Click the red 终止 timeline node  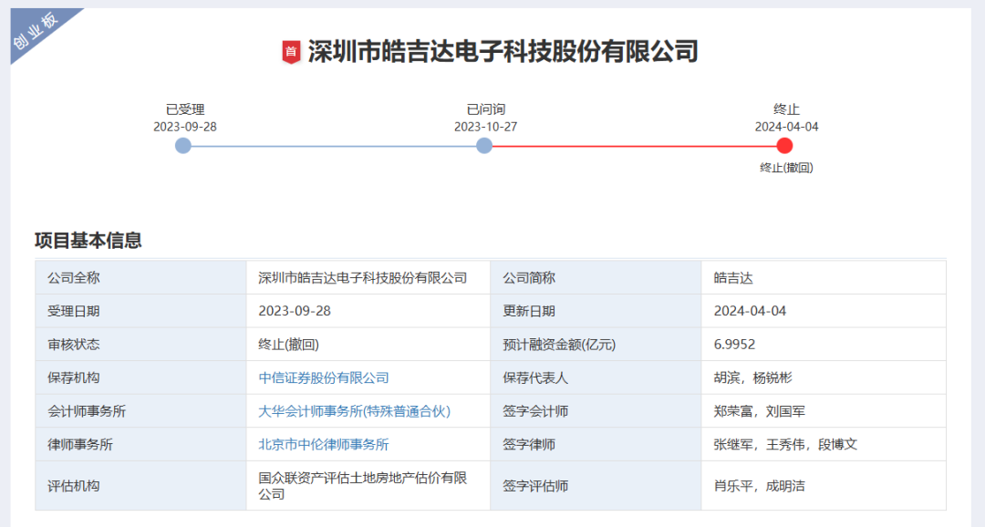click(x=785, y=146)
